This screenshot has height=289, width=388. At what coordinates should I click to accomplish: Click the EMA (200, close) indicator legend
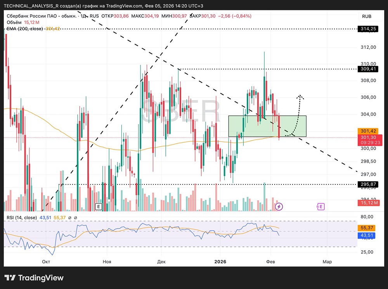25,29
